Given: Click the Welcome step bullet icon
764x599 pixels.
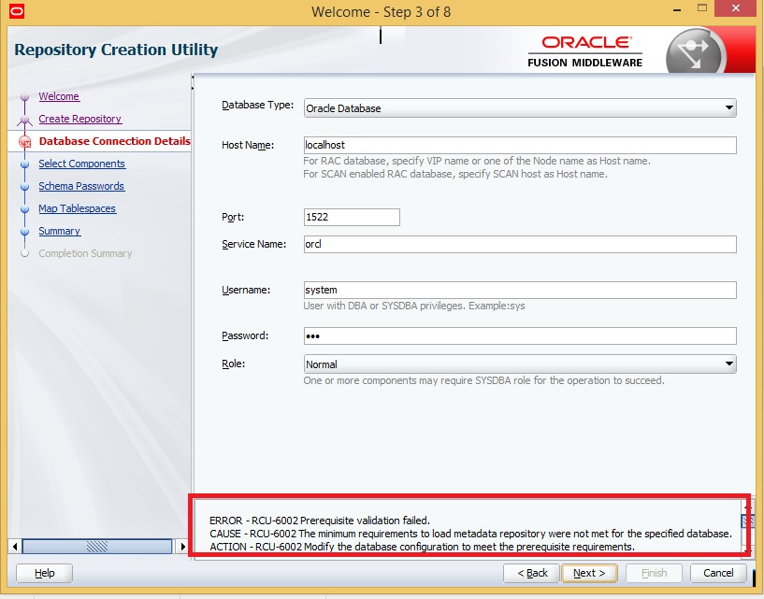Looking at the screenshot, I should [x=25, y=97].
